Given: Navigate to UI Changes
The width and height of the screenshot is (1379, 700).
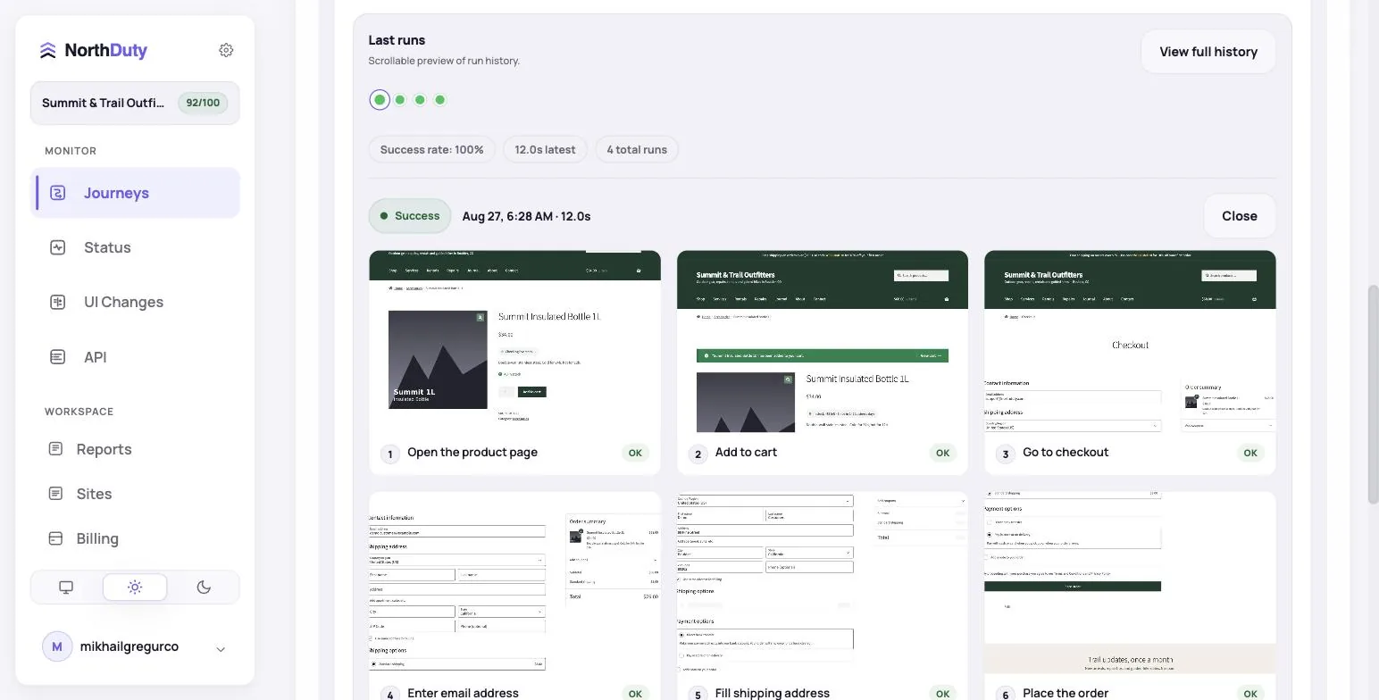Looking at the screenshot, I should [135, 302].
